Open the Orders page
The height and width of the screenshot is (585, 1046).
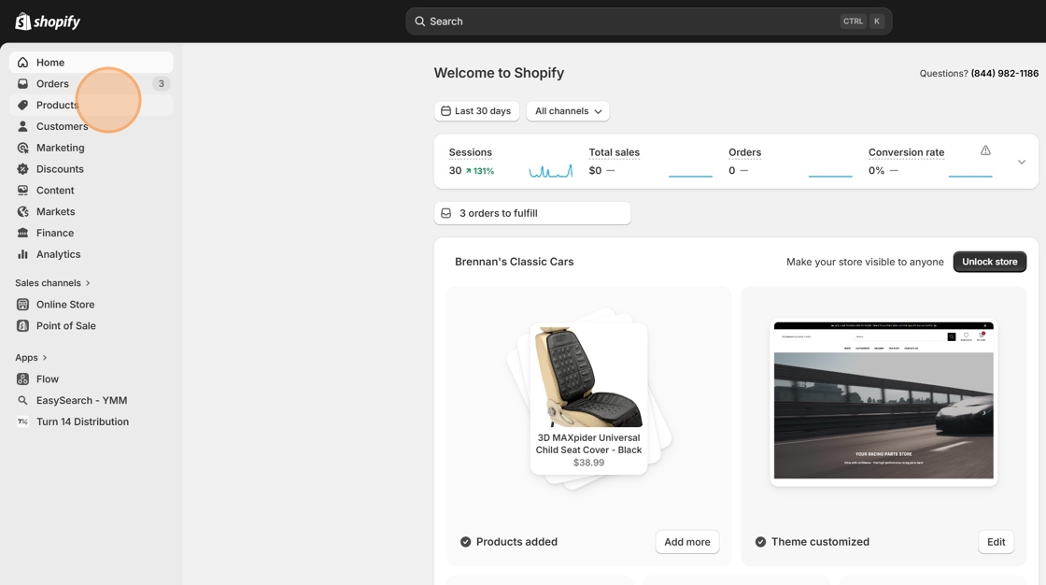pos(92,83)
